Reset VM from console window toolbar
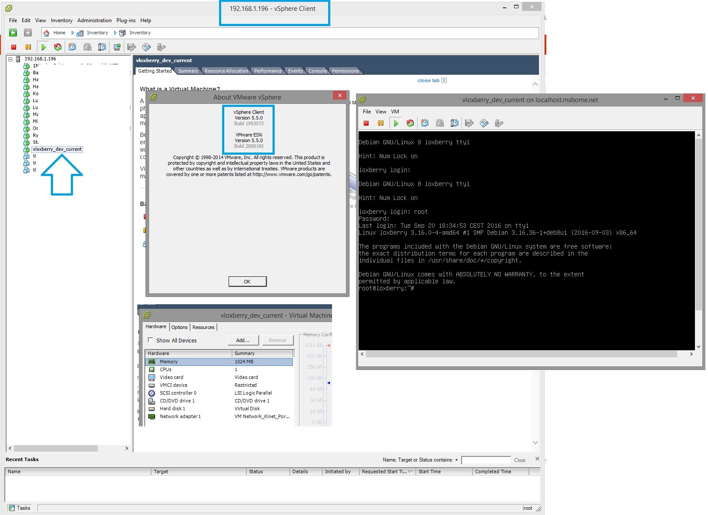708x515 pixels. pos(410,123)
